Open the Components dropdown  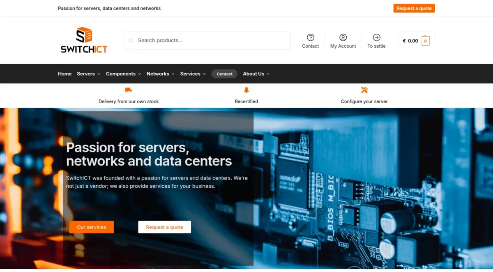[x=123, y=74]
